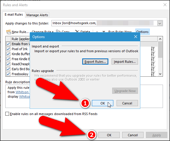Click the Export Rules button

(x=95, y=62)
